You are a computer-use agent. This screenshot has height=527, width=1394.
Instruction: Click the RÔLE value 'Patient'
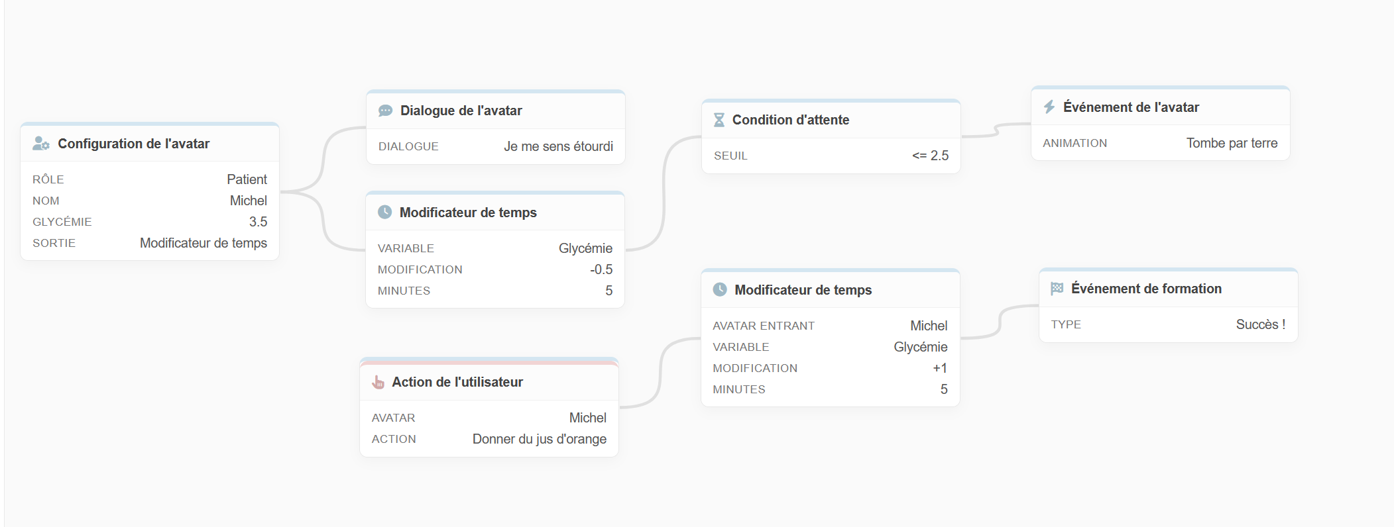tap(247, 179)
